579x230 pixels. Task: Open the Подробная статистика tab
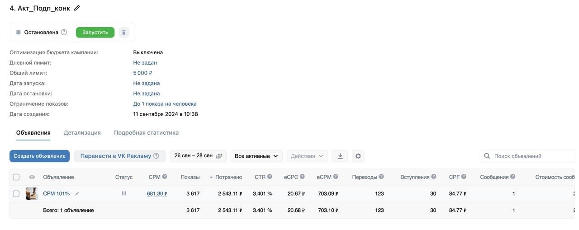tap(146, 132)
